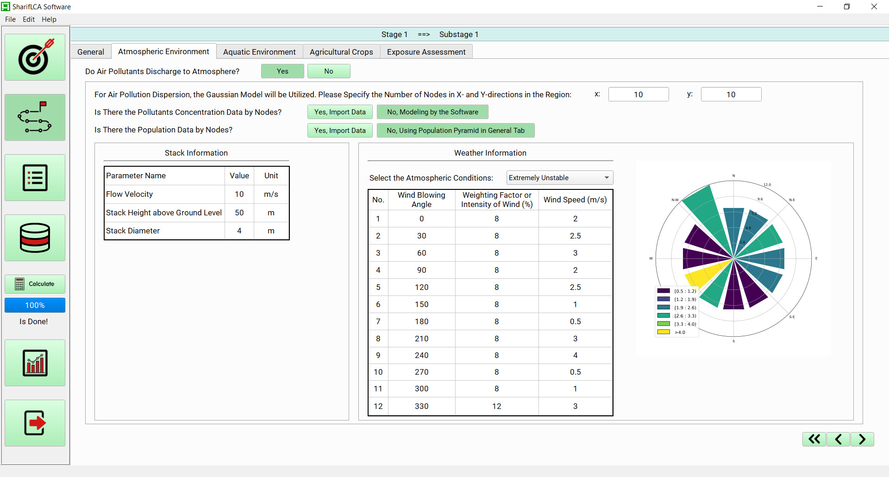Image resolution: width=889 pixels, height=477 pixels.
Task: Select wind angle cell 330
Action: click(421, 406)
